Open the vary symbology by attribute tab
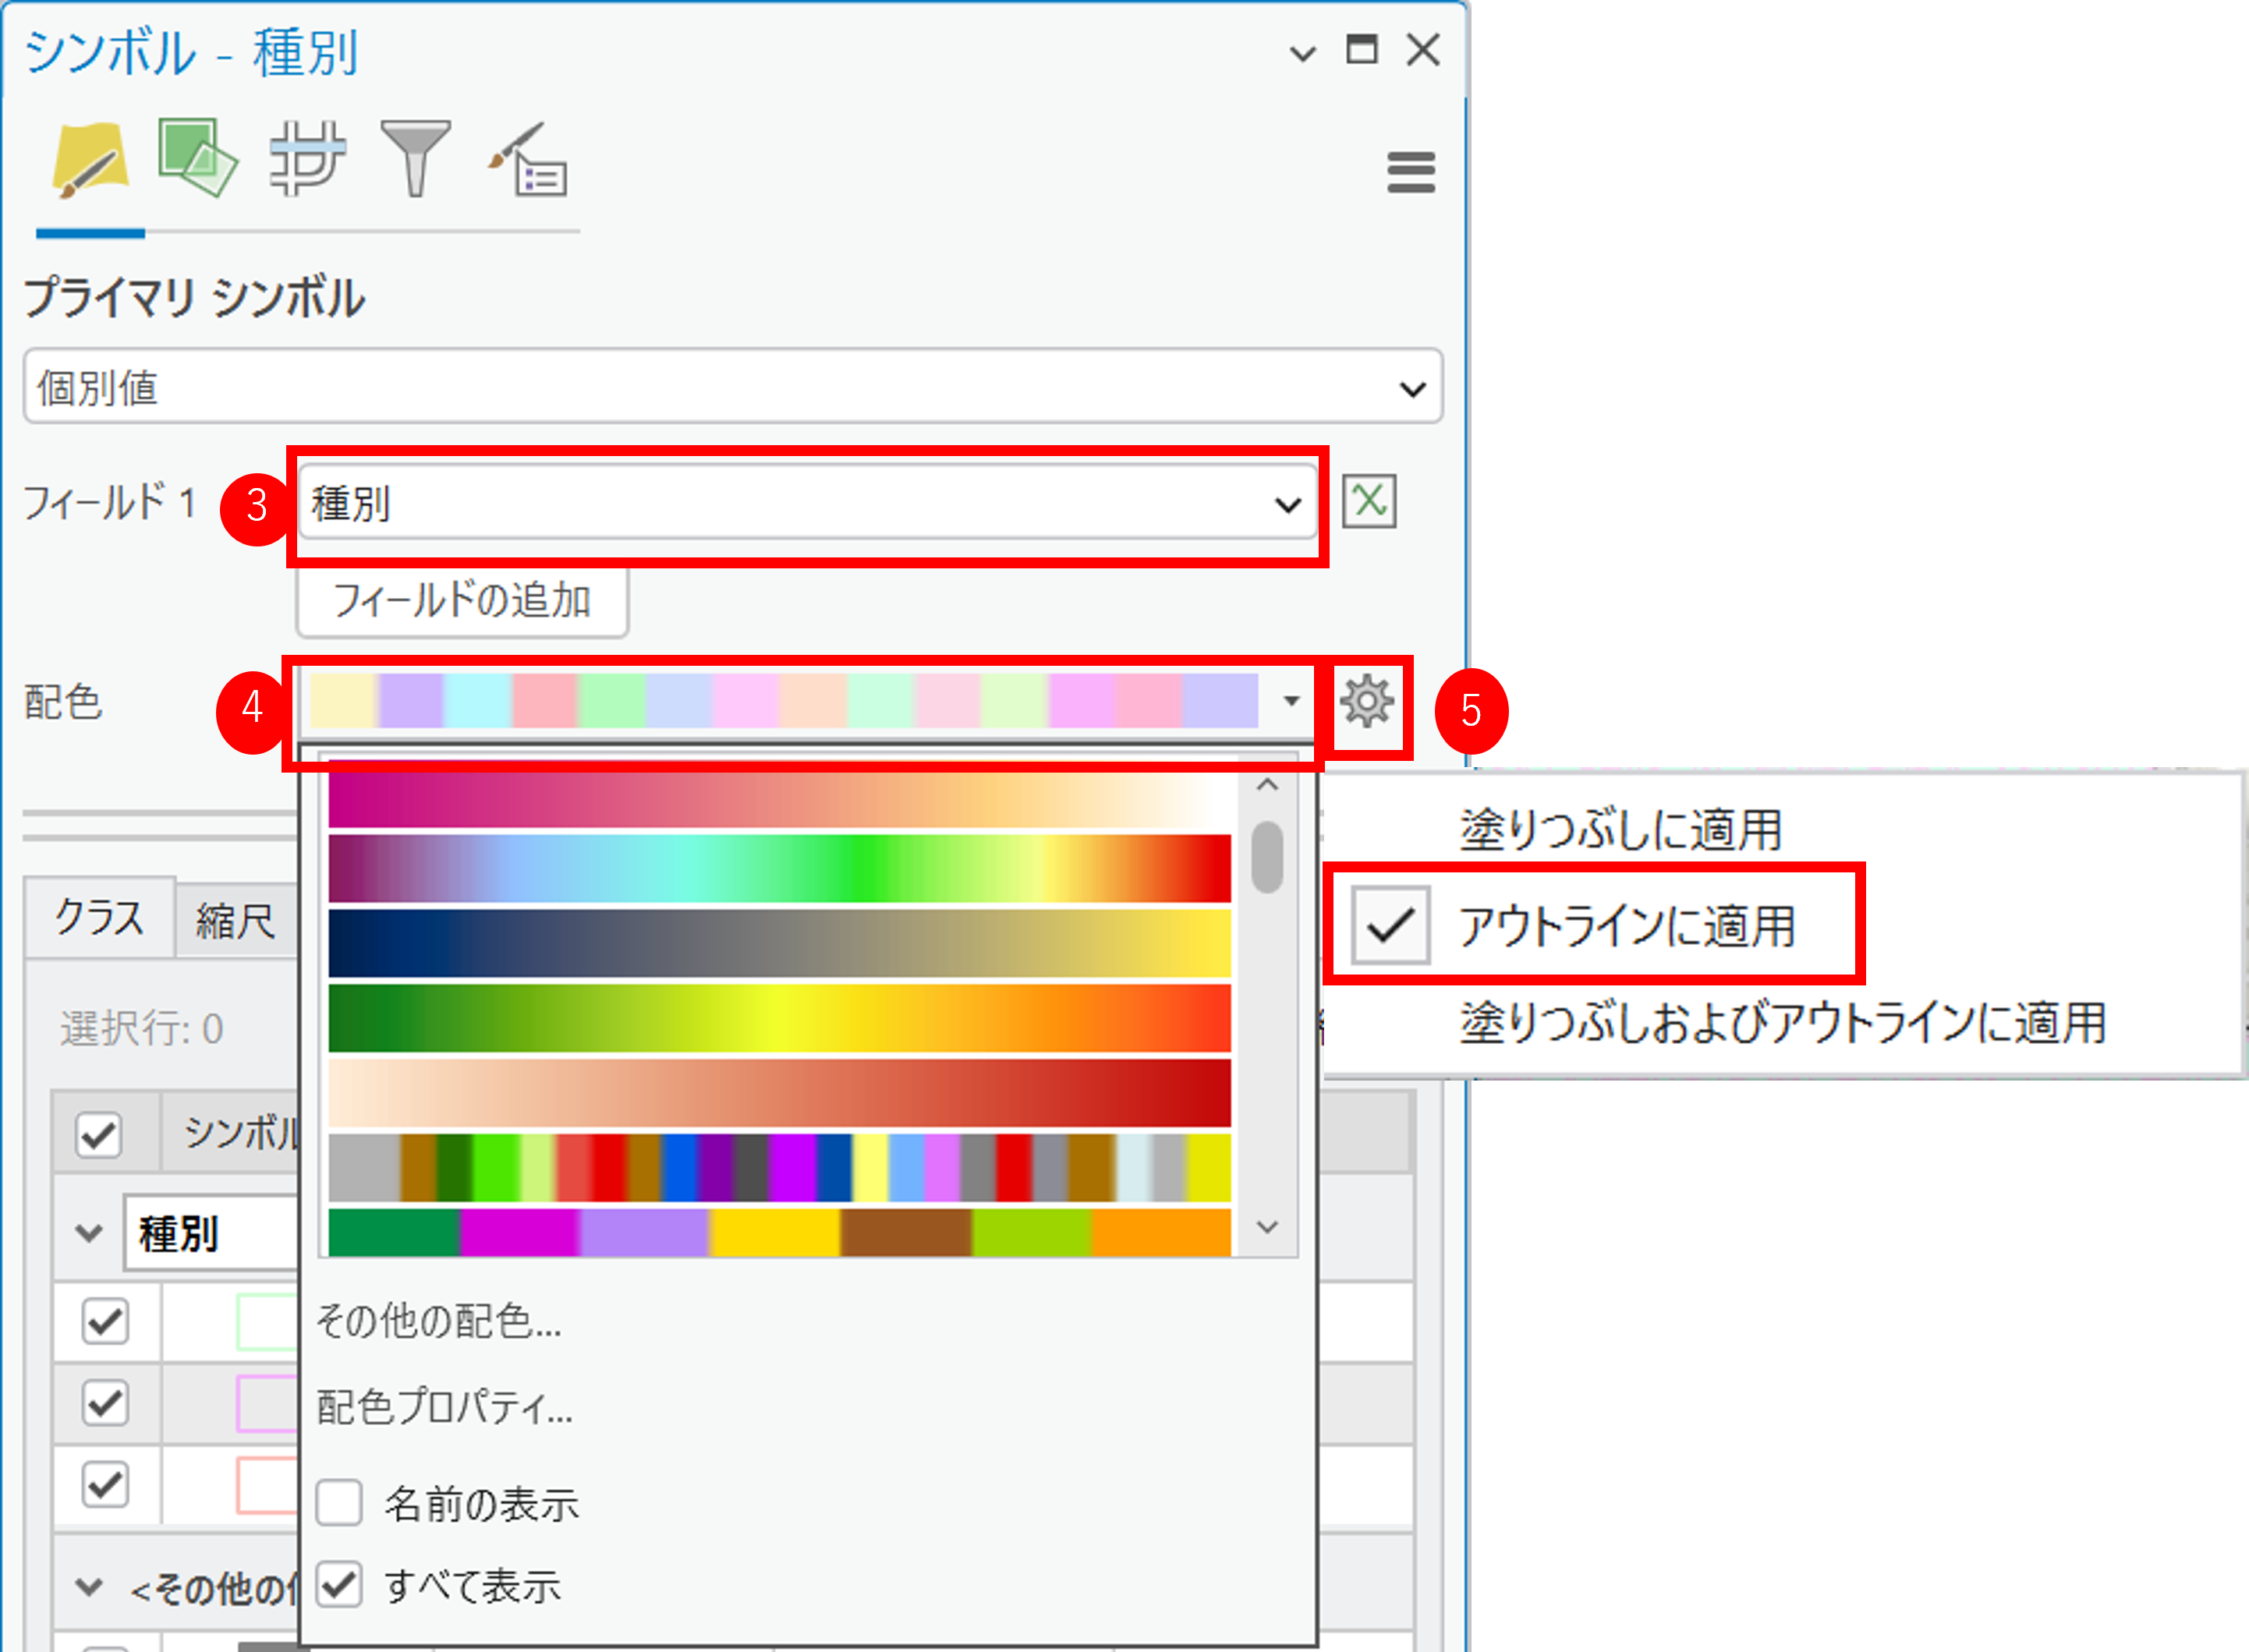Image resolution: width=2249 pixels, height=1652 pixels. (197, 158)
